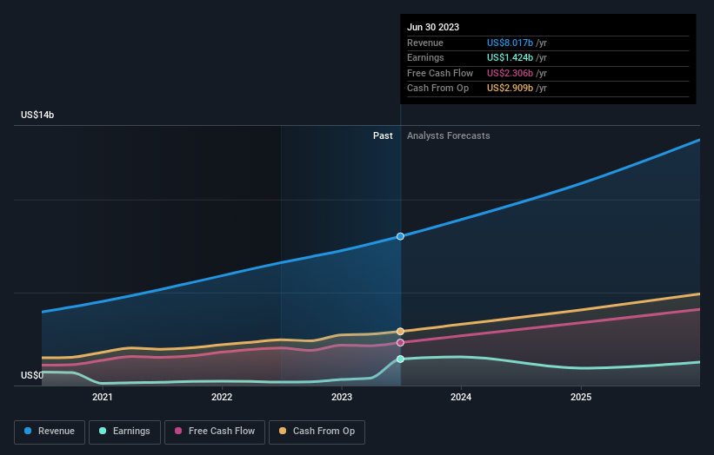
Task: Click the Revenue row label in tooltip
Action: (425, 43)
